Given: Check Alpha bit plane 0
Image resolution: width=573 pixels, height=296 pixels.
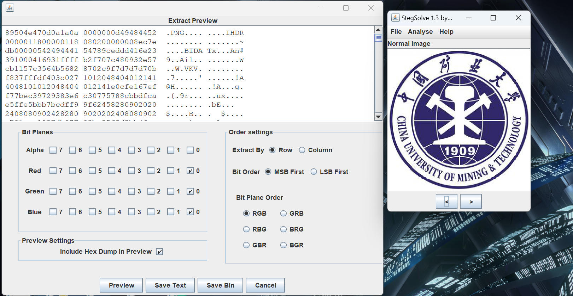Looking at the screenshot, I should [190, 150].
